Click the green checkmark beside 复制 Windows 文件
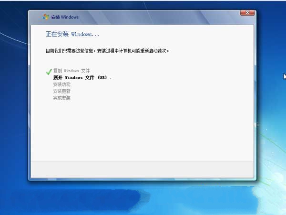Viewport: 286px width, 215px height. tap(49, 71)
